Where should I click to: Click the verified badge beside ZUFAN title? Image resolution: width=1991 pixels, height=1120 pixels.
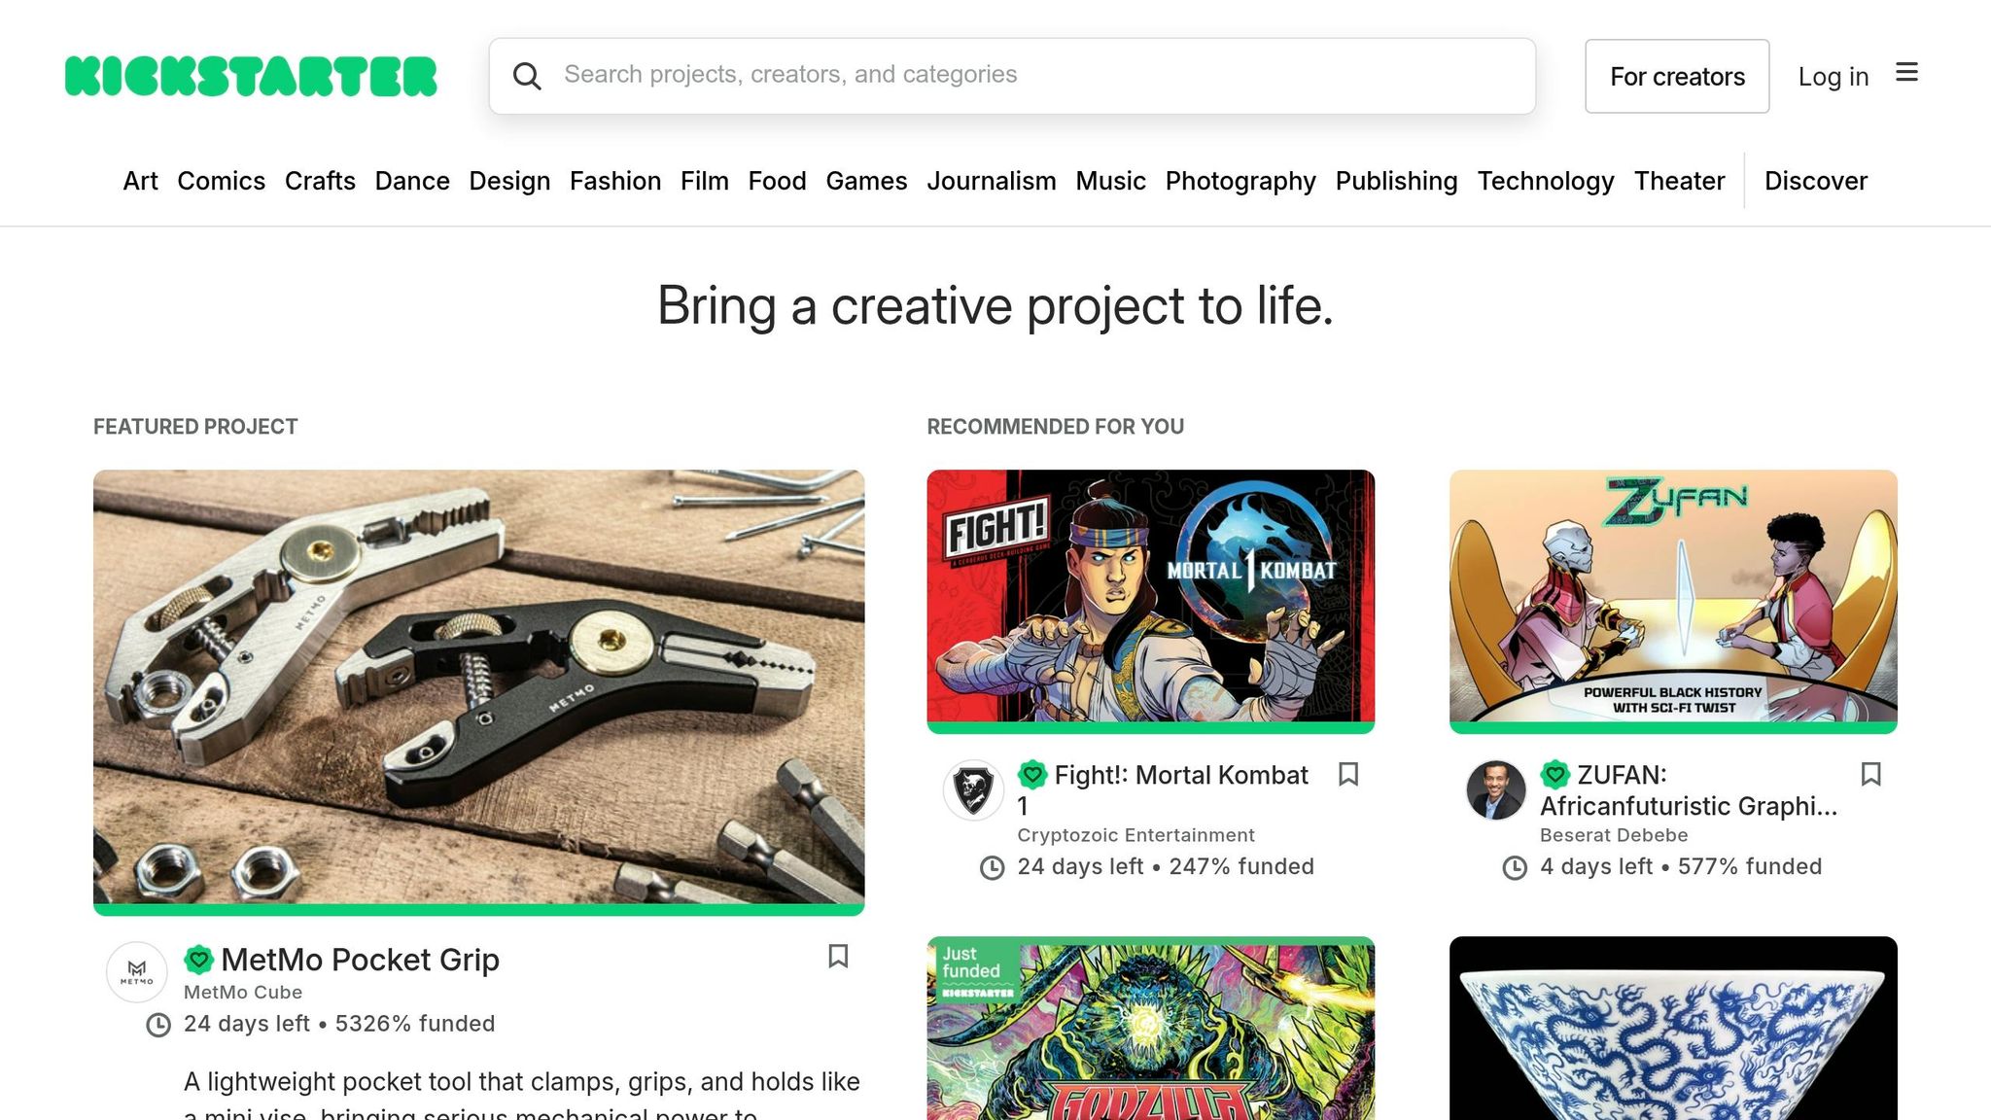pyautogui.click(x=1555, y=775)
